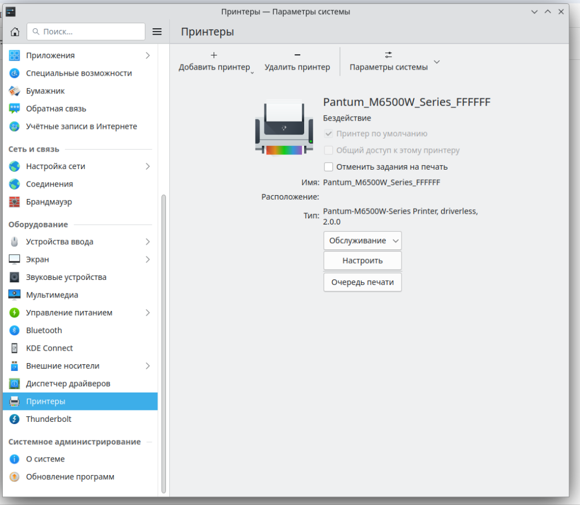Select Брандмауэр firewall entry

click(49, 202)
